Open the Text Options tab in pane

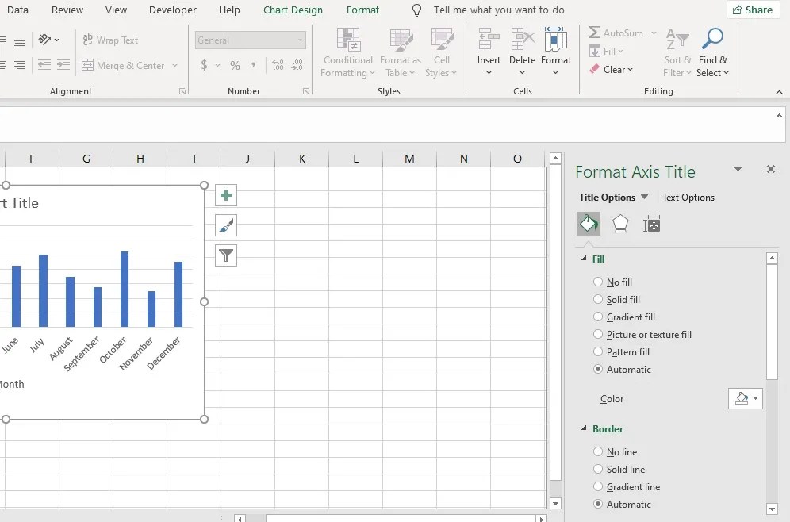point(687,197)
